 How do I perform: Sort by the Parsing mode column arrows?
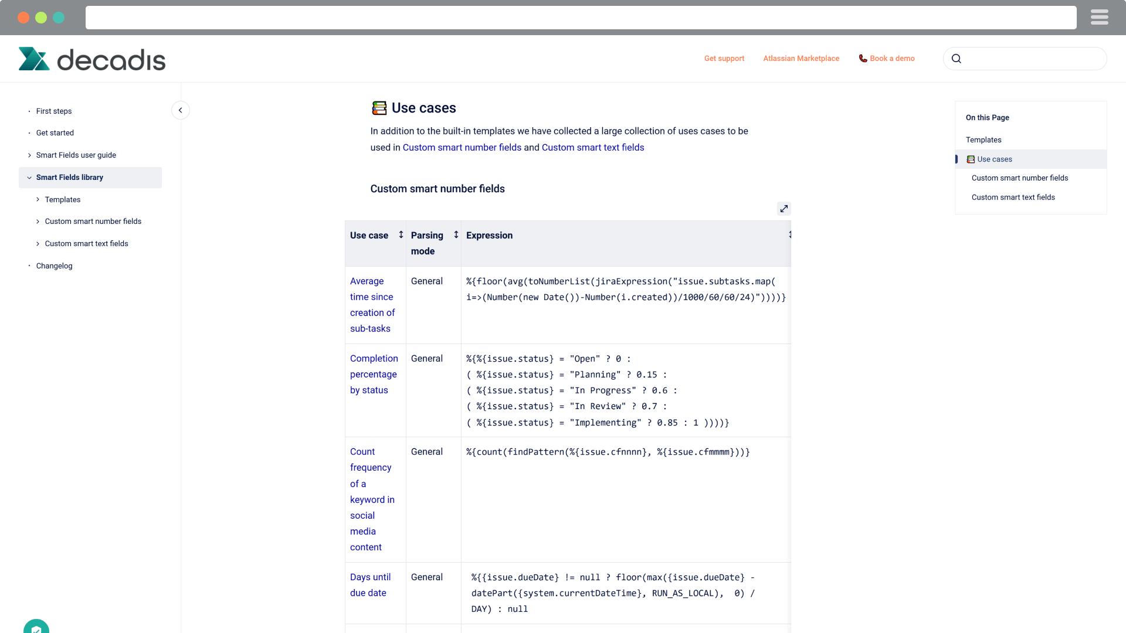[x=456, y=234]
